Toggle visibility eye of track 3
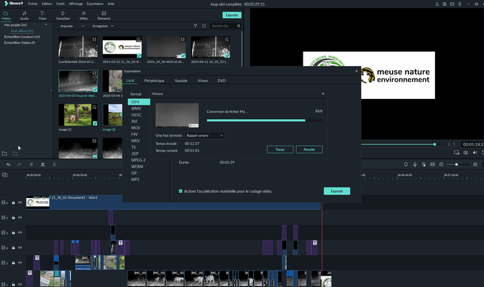This screenshot has width=484, height=287. [19, 248]
